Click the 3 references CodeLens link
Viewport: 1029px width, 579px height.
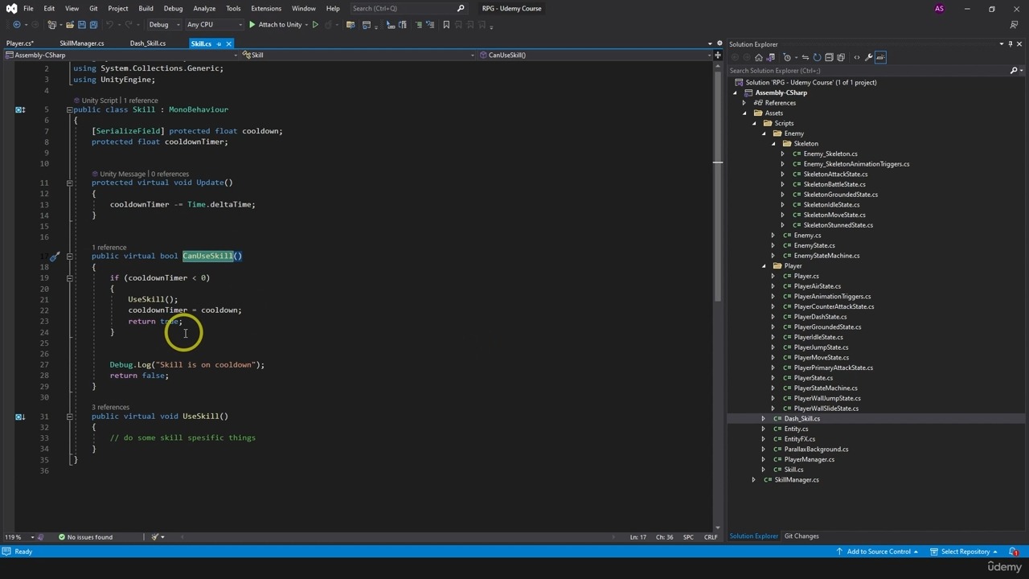tap(110, 408)
